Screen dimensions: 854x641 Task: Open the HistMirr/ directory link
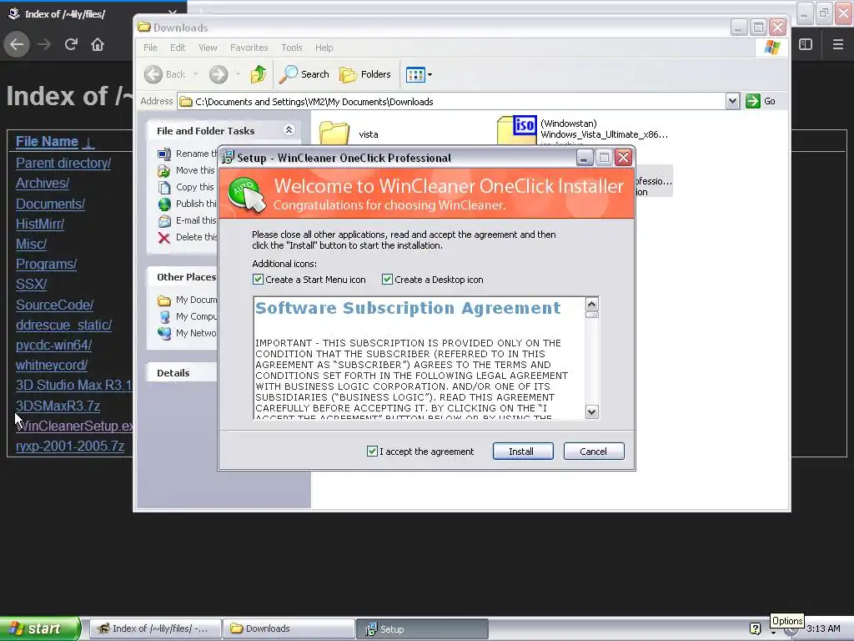40,224
